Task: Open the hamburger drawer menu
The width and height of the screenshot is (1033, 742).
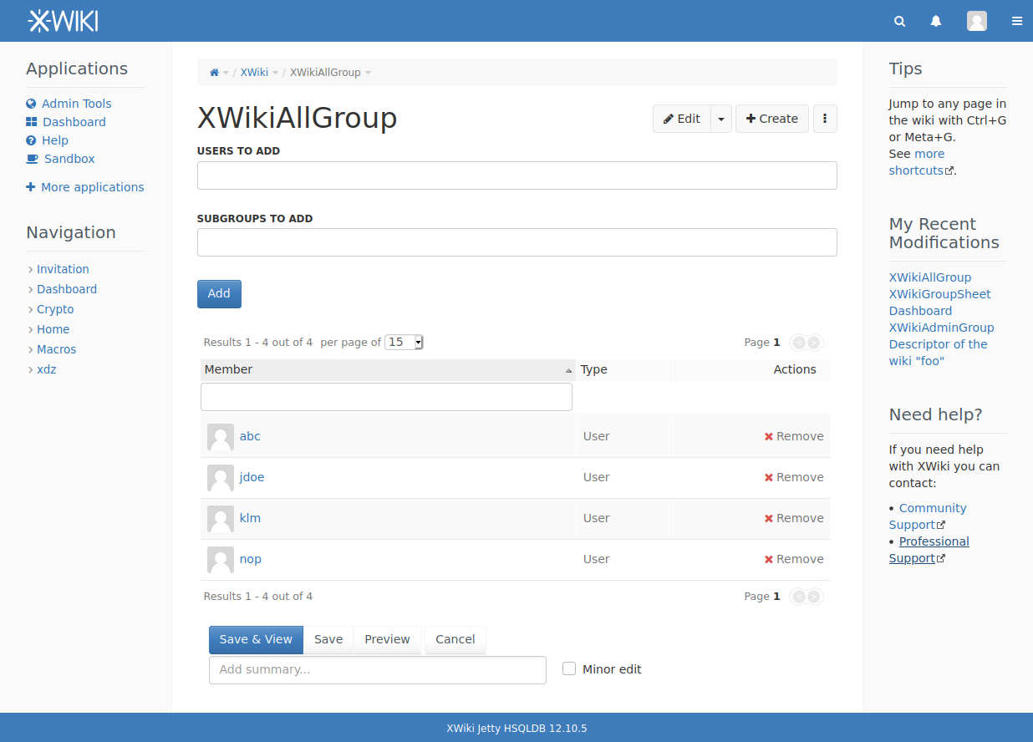Action: [x=1017, y=22]
